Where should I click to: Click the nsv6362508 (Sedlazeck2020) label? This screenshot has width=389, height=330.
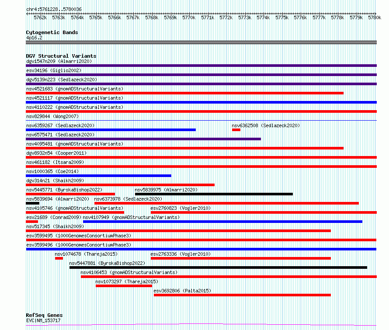coord(266,125)
